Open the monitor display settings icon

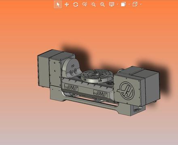coord(112,4)
